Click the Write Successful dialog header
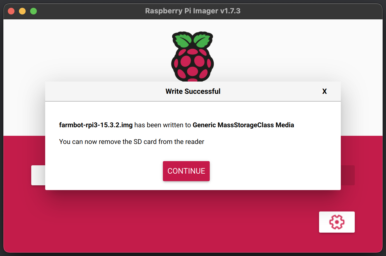Viewport: 386px width, 256px height. (x=193, y=91)
